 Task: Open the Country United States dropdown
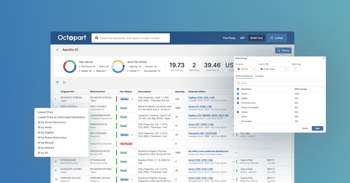[273, 69]
